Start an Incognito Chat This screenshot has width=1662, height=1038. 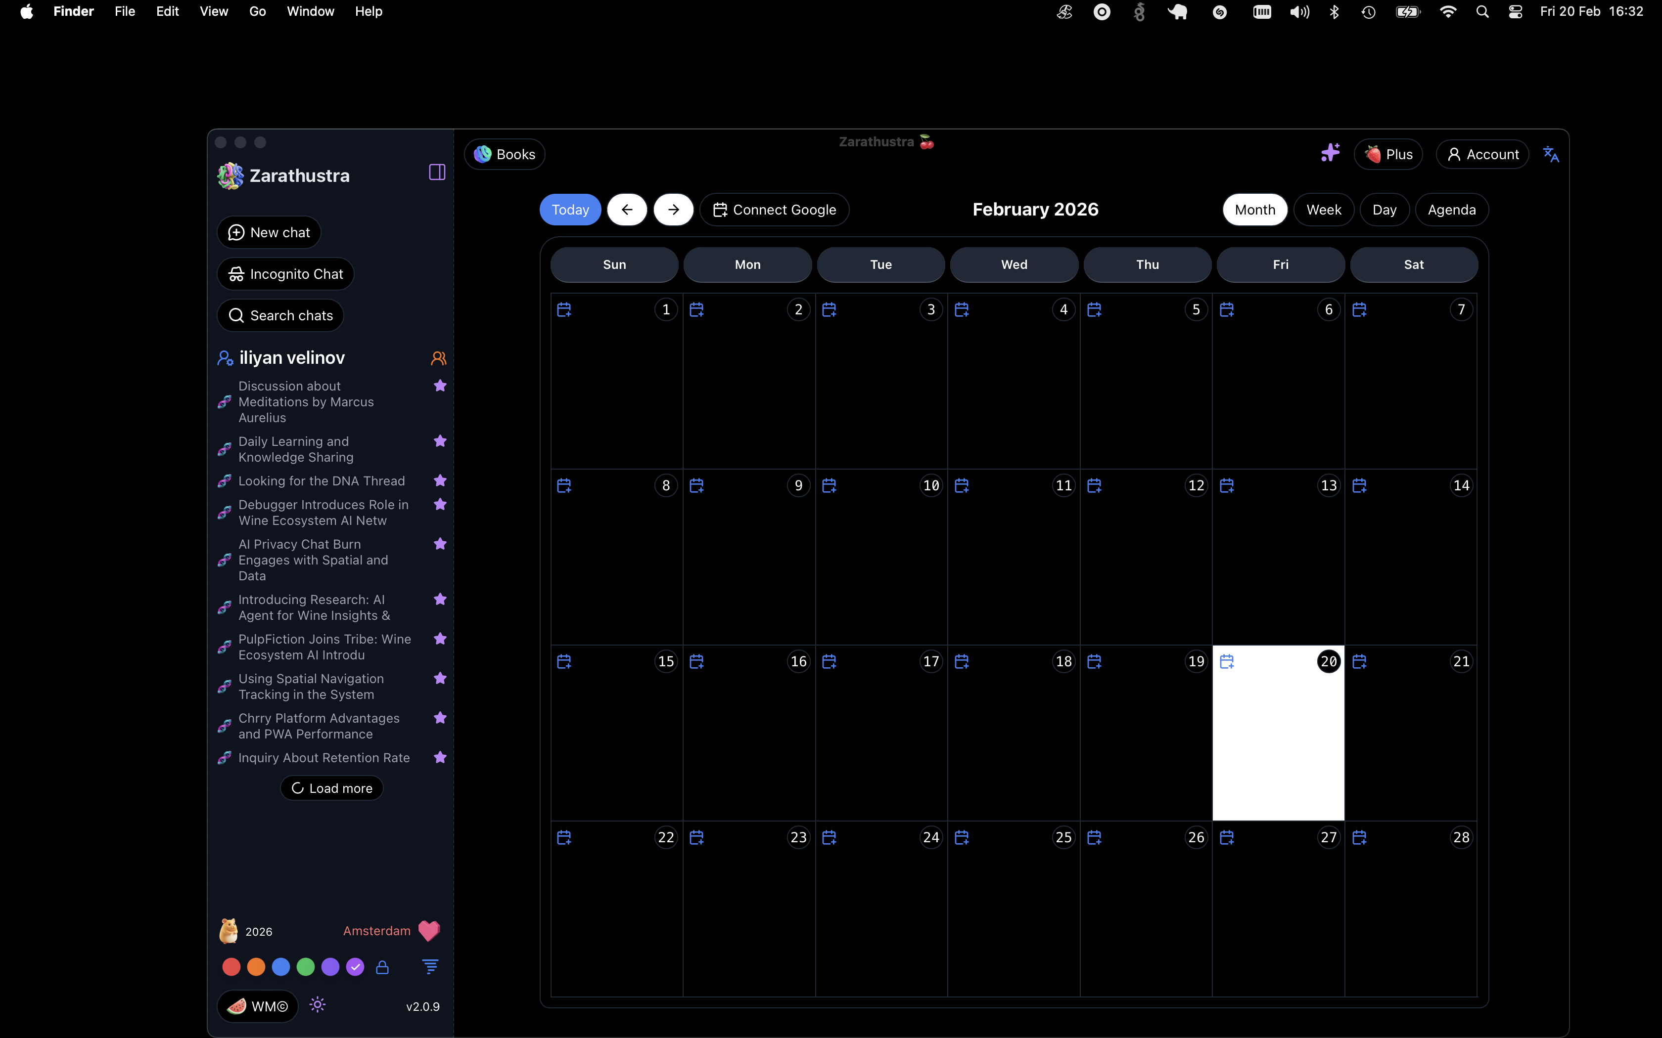point(286,274)
